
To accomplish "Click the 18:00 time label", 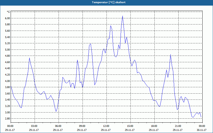I will [x=154, y=126].
